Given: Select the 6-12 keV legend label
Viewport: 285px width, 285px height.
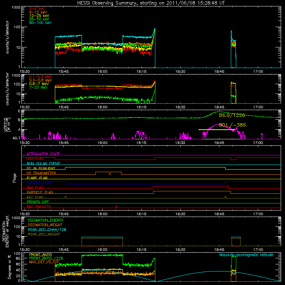Looking at the screenshot, I should pos(38,12).
